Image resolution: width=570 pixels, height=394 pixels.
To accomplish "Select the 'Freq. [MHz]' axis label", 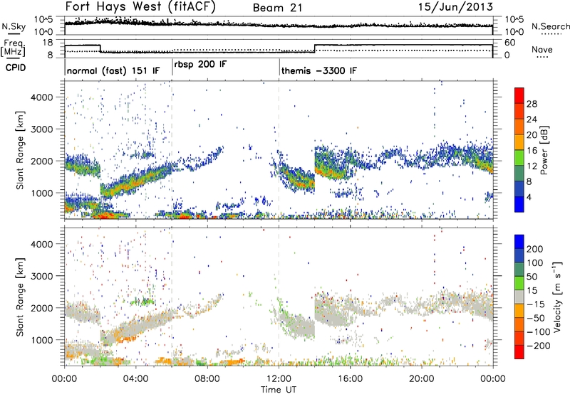I will point(14,48).
